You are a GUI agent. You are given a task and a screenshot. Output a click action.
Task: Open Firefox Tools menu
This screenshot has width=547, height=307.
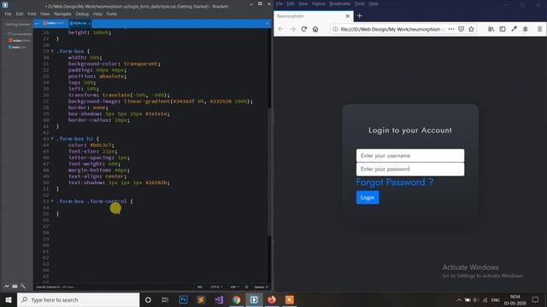pyautogui.click(x=360, y=3)
